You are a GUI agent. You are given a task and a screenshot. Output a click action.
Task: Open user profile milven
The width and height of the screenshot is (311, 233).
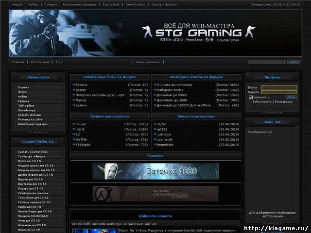click(x=81, y=124)
